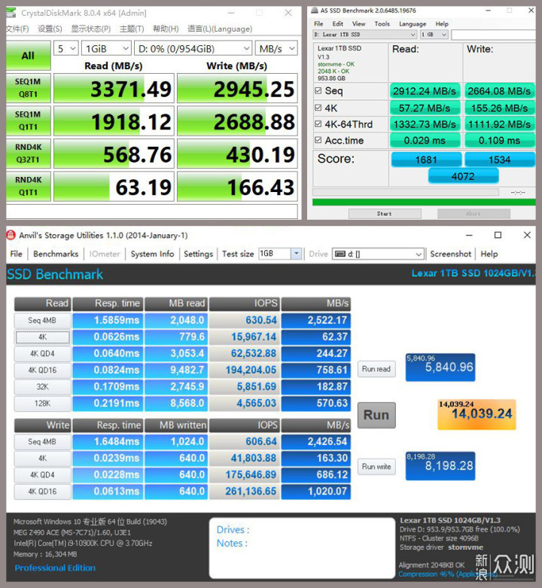Viewport: 542px width, 588px height.
Task: Click the green progress bar in AS SSD
Action: point(424,202)
